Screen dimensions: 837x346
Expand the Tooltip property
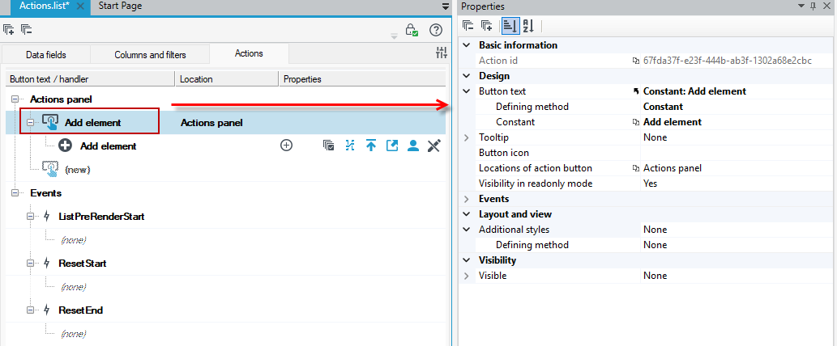pos(467,137)
